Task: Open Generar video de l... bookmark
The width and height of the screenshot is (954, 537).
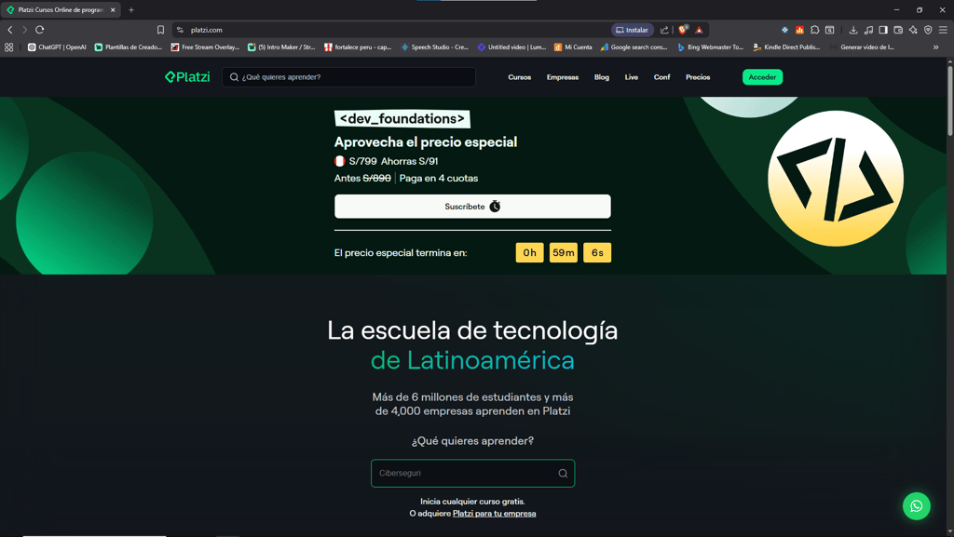Action: [x=862, y=47]
